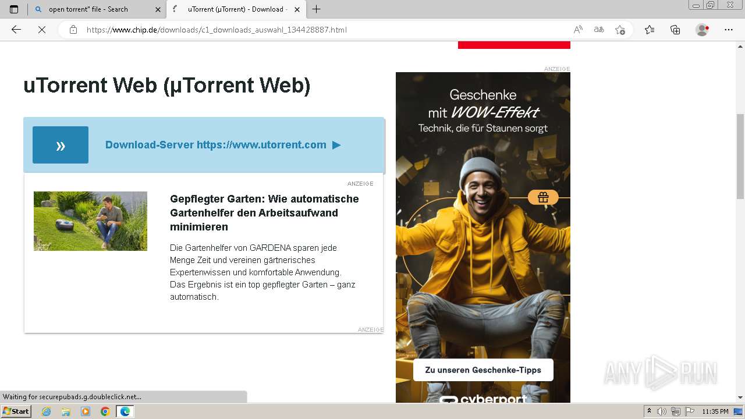Click the 11:35 PM taskbar clock
This screenshot has width=745, height=419.
pos(715,411)
